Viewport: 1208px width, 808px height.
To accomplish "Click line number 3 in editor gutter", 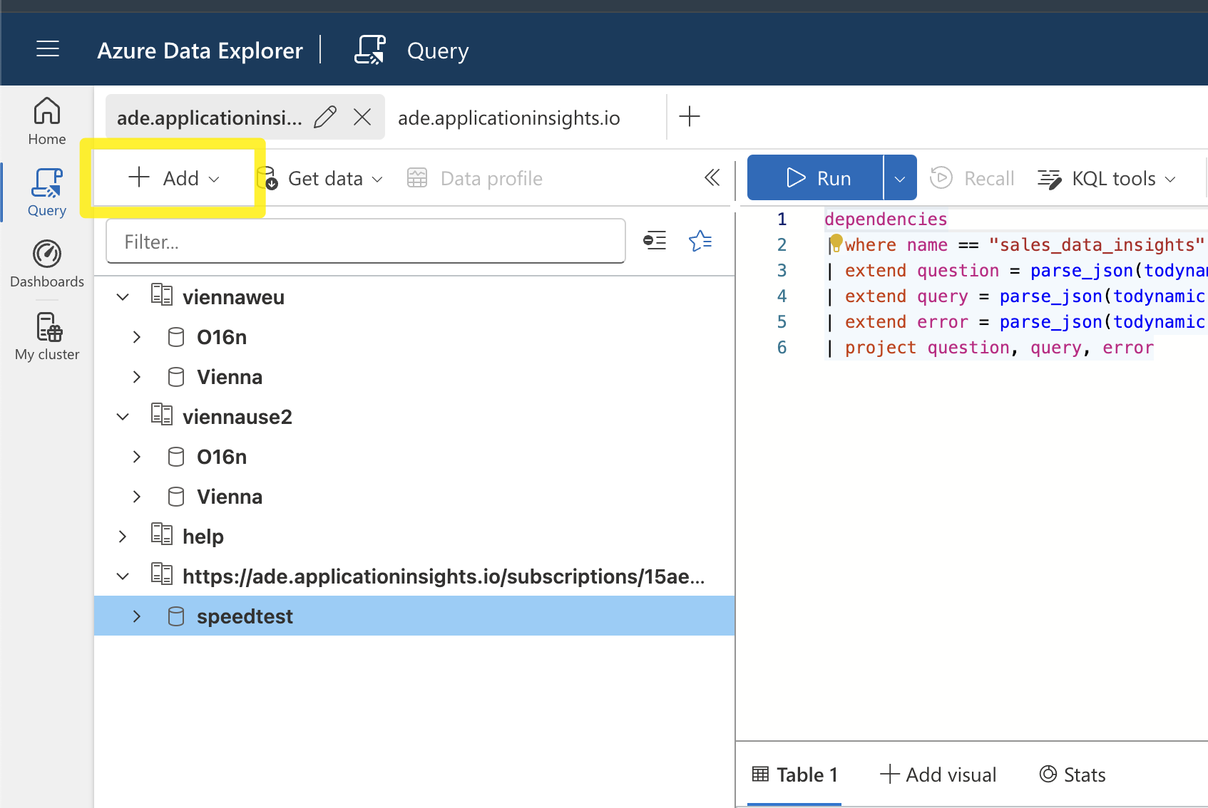I will [x=782, y=270].
